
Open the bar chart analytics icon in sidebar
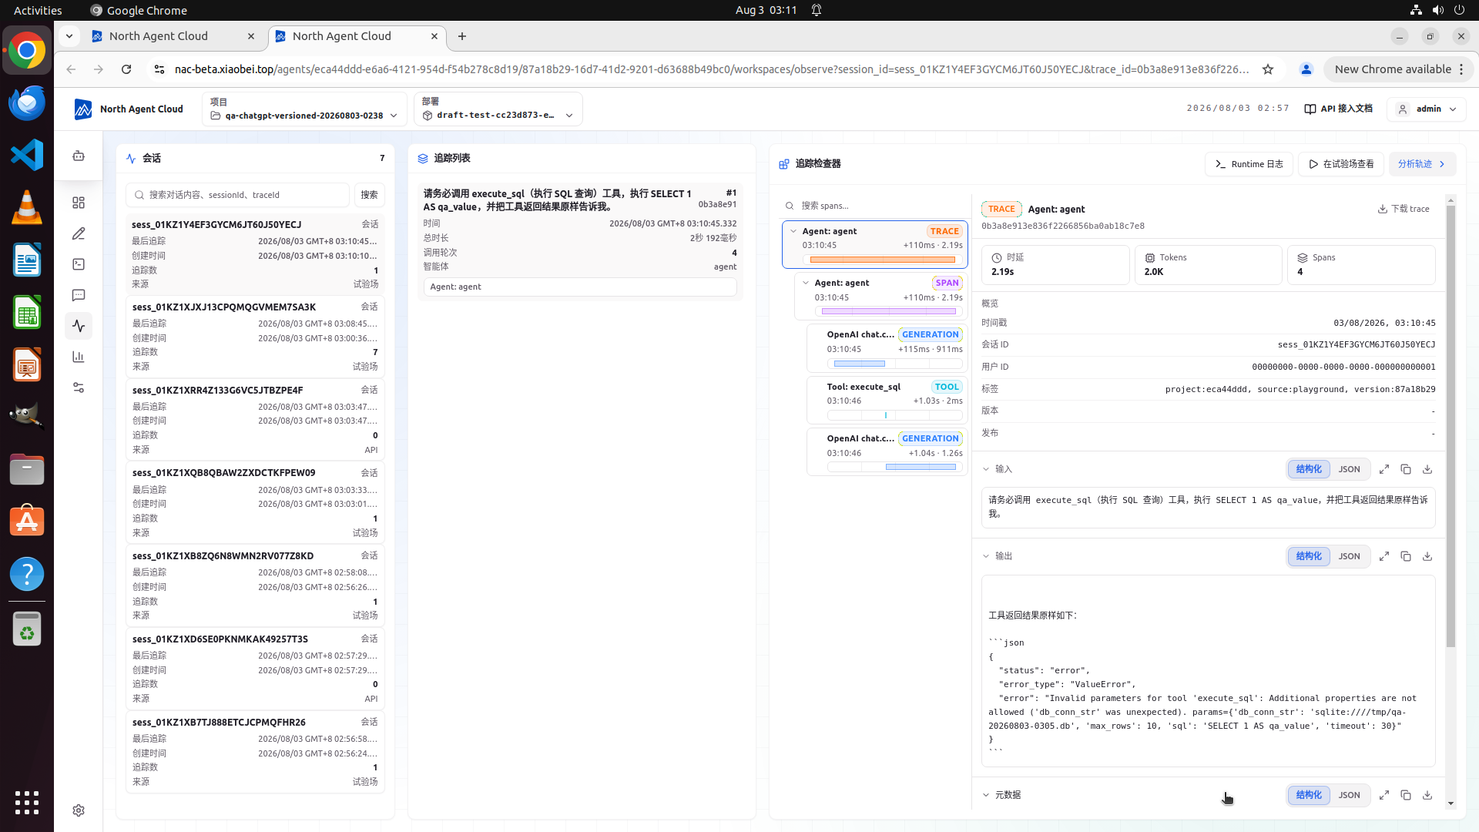[79, 357]
